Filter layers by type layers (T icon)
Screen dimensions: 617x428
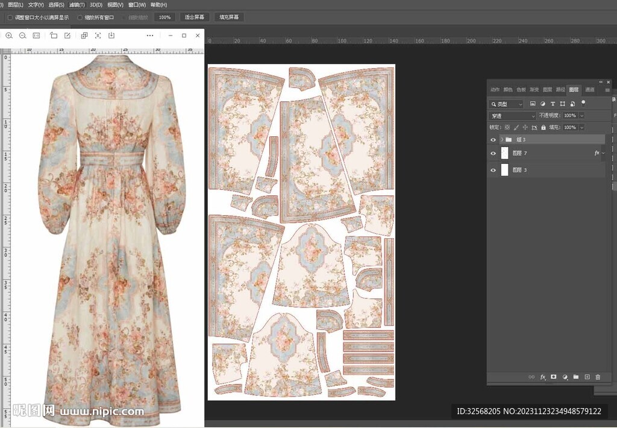click(x=553, y=104)
